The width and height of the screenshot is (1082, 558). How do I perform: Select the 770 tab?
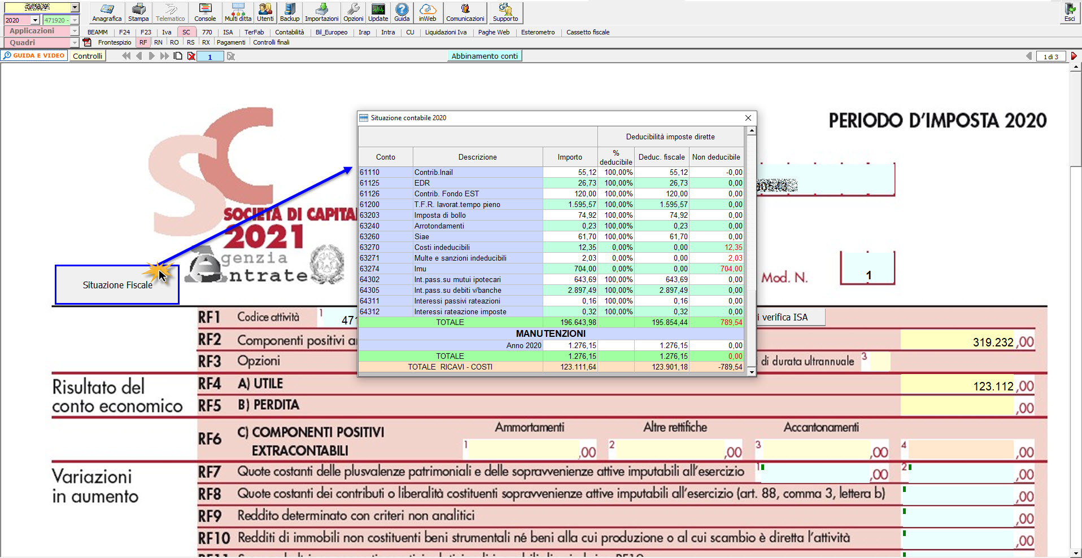(207, 32)
